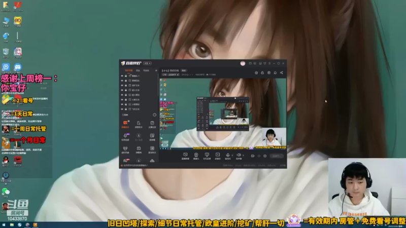Toggle the preview eye icon beside the settings gear

(x=259, y=156)
